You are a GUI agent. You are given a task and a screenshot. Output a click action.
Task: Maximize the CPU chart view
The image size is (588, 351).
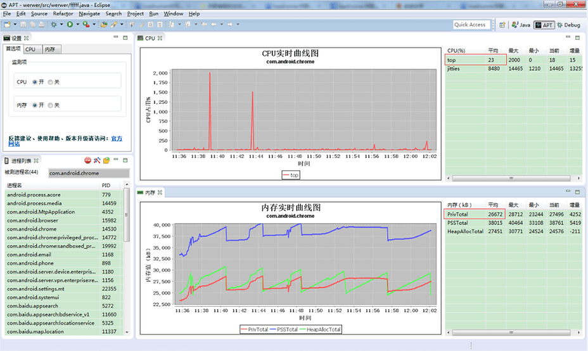[x=577, y=37]
